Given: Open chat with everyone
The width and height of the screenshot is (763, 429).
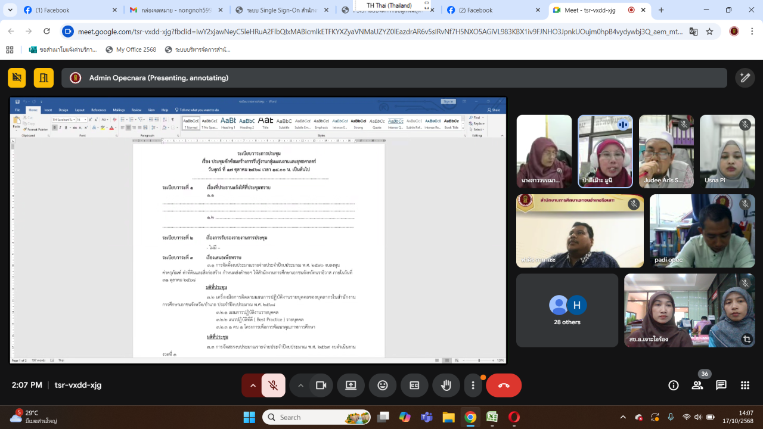Looking at the screenshot, I should click(721, 386).
